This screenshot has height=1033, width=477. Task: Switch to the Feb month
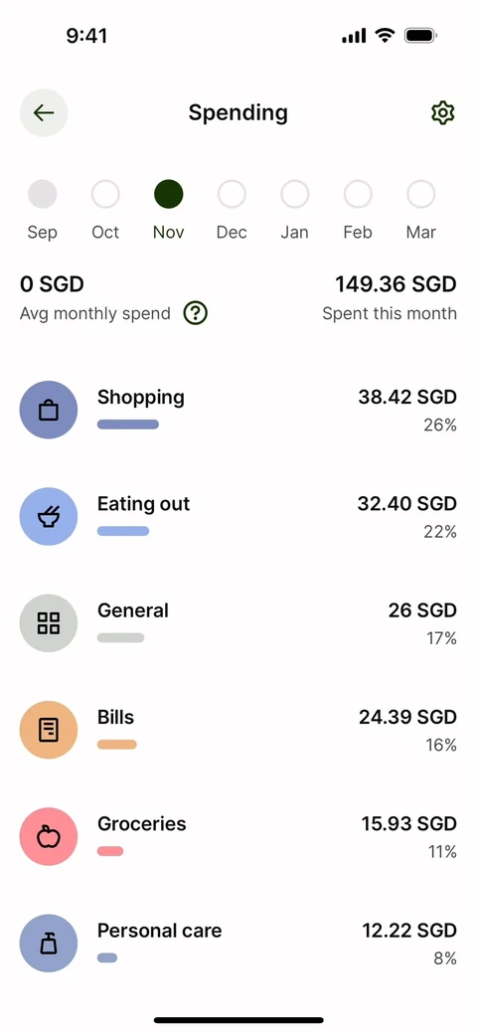coord(358,194)
